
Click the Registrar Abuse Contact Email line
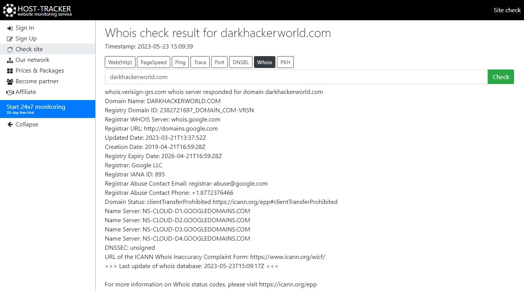coord(186,184)
